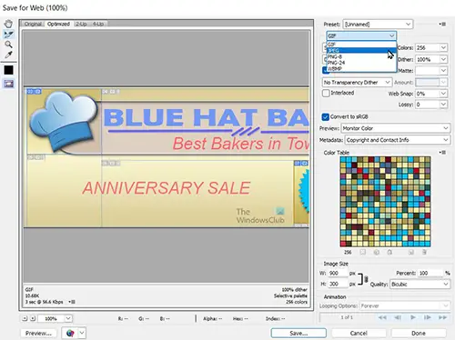This screenshot has width=455, height=340.
Task: Collapse the GIF file format dropdown
Action: point(361,35)
